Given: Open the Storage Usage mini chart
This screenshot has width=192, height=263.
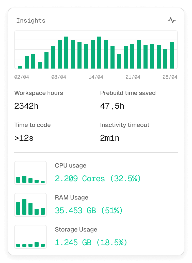Looking at the screenshot, I should click(30, 237).
